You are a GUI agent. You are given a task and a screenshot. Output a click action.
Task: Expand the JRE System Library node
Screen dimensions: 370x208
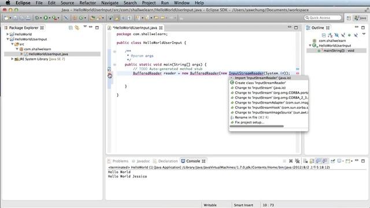click(12, 59)
